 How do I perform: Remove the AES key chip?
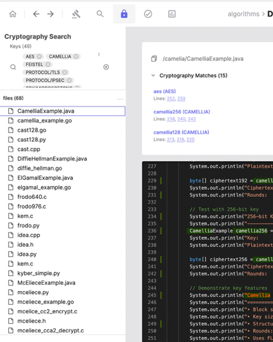pos(39,57)
